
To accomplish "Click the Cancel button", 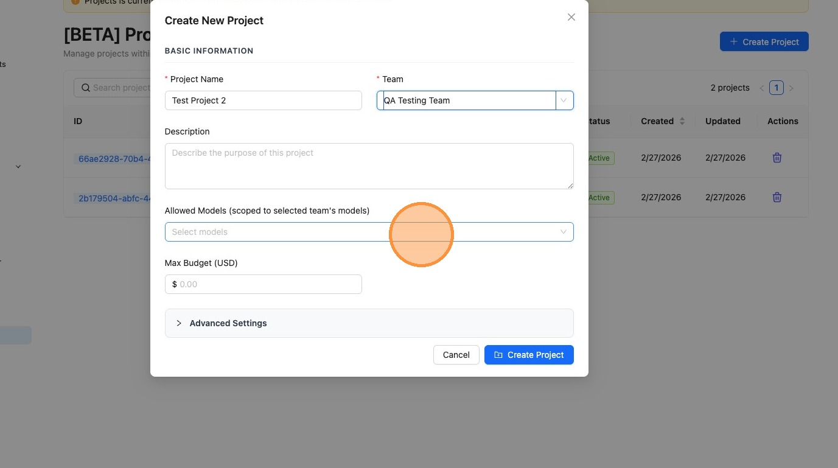I will click(456, 355).
